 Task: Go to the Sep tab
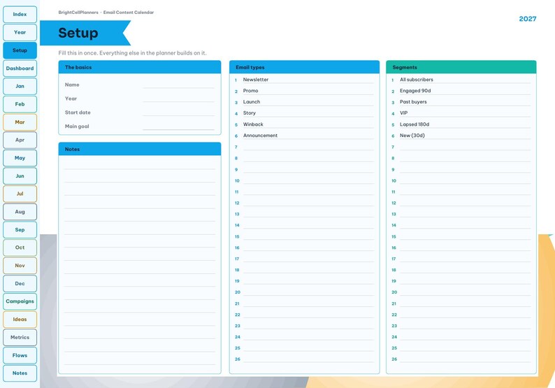point(20,230)
